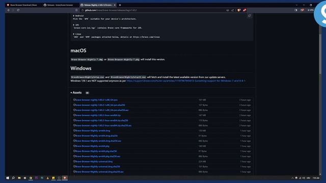The image size is (326, 183).
Task: Open the VLC cone icon in taskbar
Action: (47, 178)
